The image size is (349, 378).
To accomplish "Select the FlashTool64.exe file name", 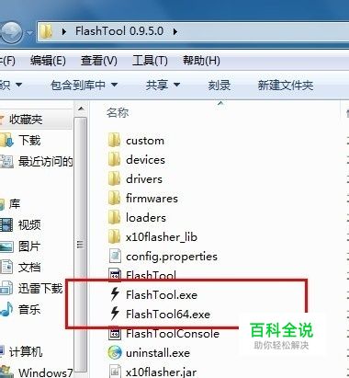I will (x=168, y=314).
